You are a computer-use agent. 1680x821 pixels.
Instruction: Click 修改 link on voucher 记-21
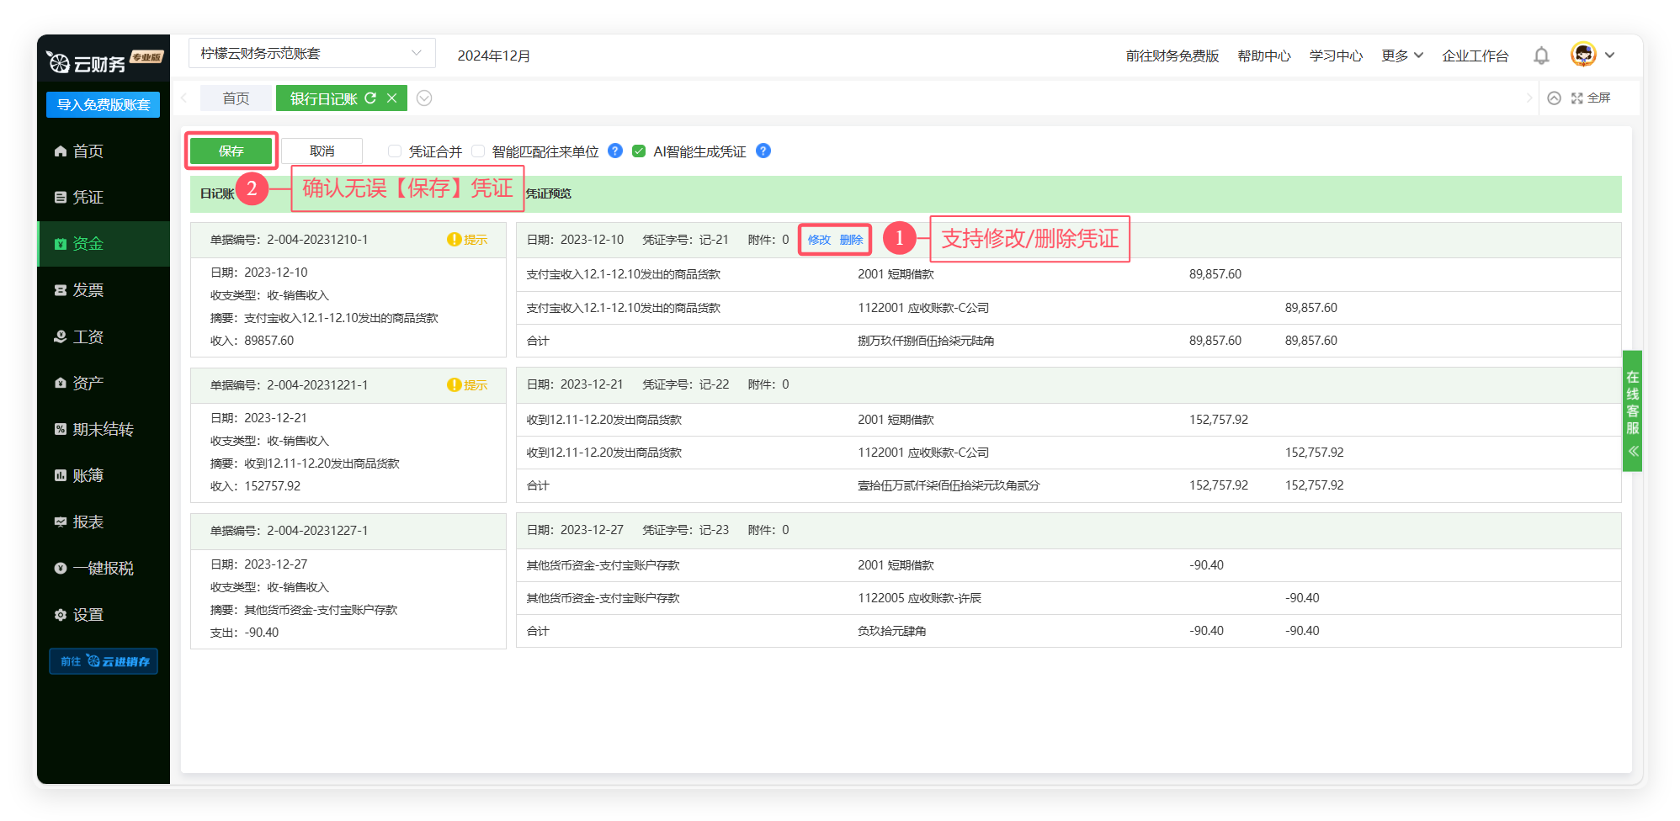click(x=819, y=240)
